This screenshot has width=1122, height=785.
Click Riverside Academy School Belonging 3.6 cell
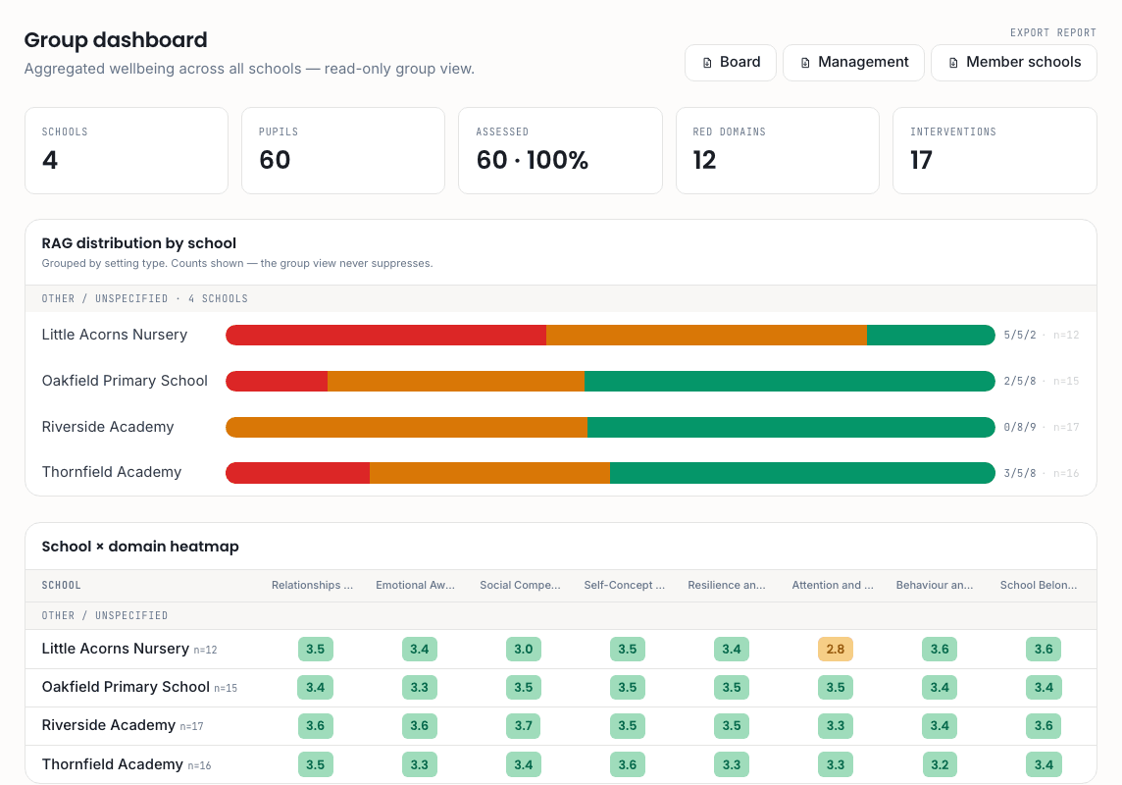coord(1044,725)
